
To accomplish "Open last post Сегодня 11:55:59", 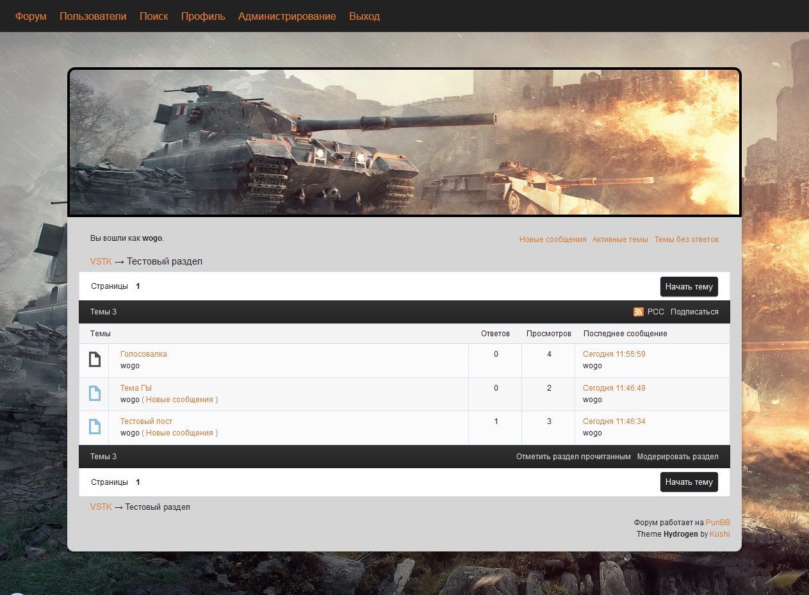I will (614, 354).
